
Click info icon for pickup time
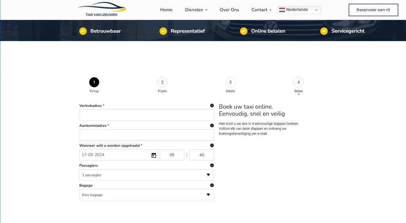click(212, 145)
